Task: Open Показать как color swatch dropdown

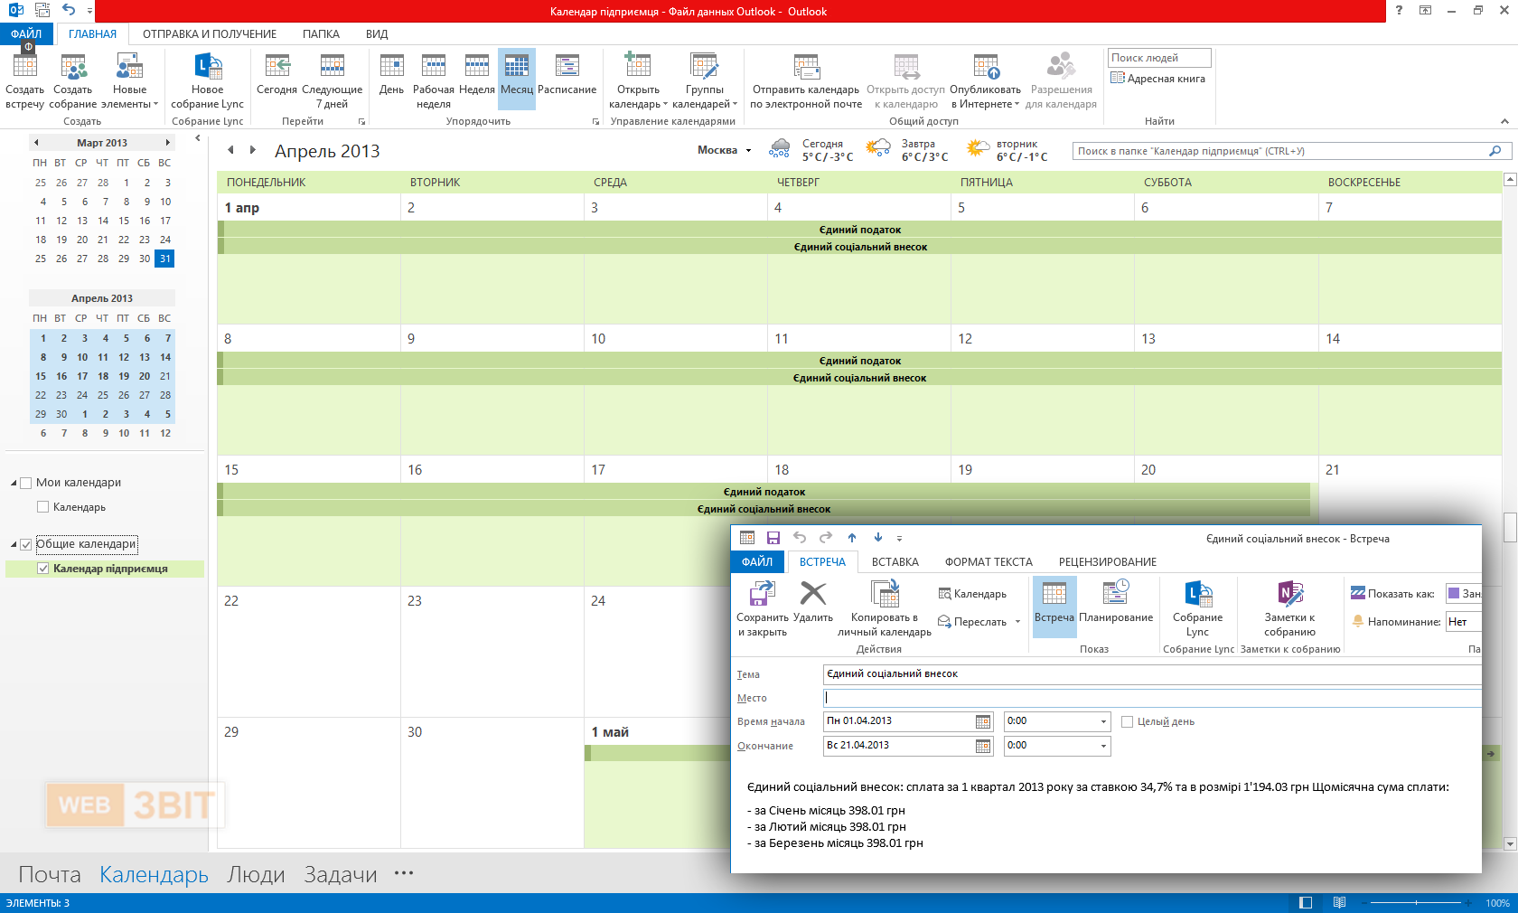Action: pyautogui.click(x=1464, y=594)
